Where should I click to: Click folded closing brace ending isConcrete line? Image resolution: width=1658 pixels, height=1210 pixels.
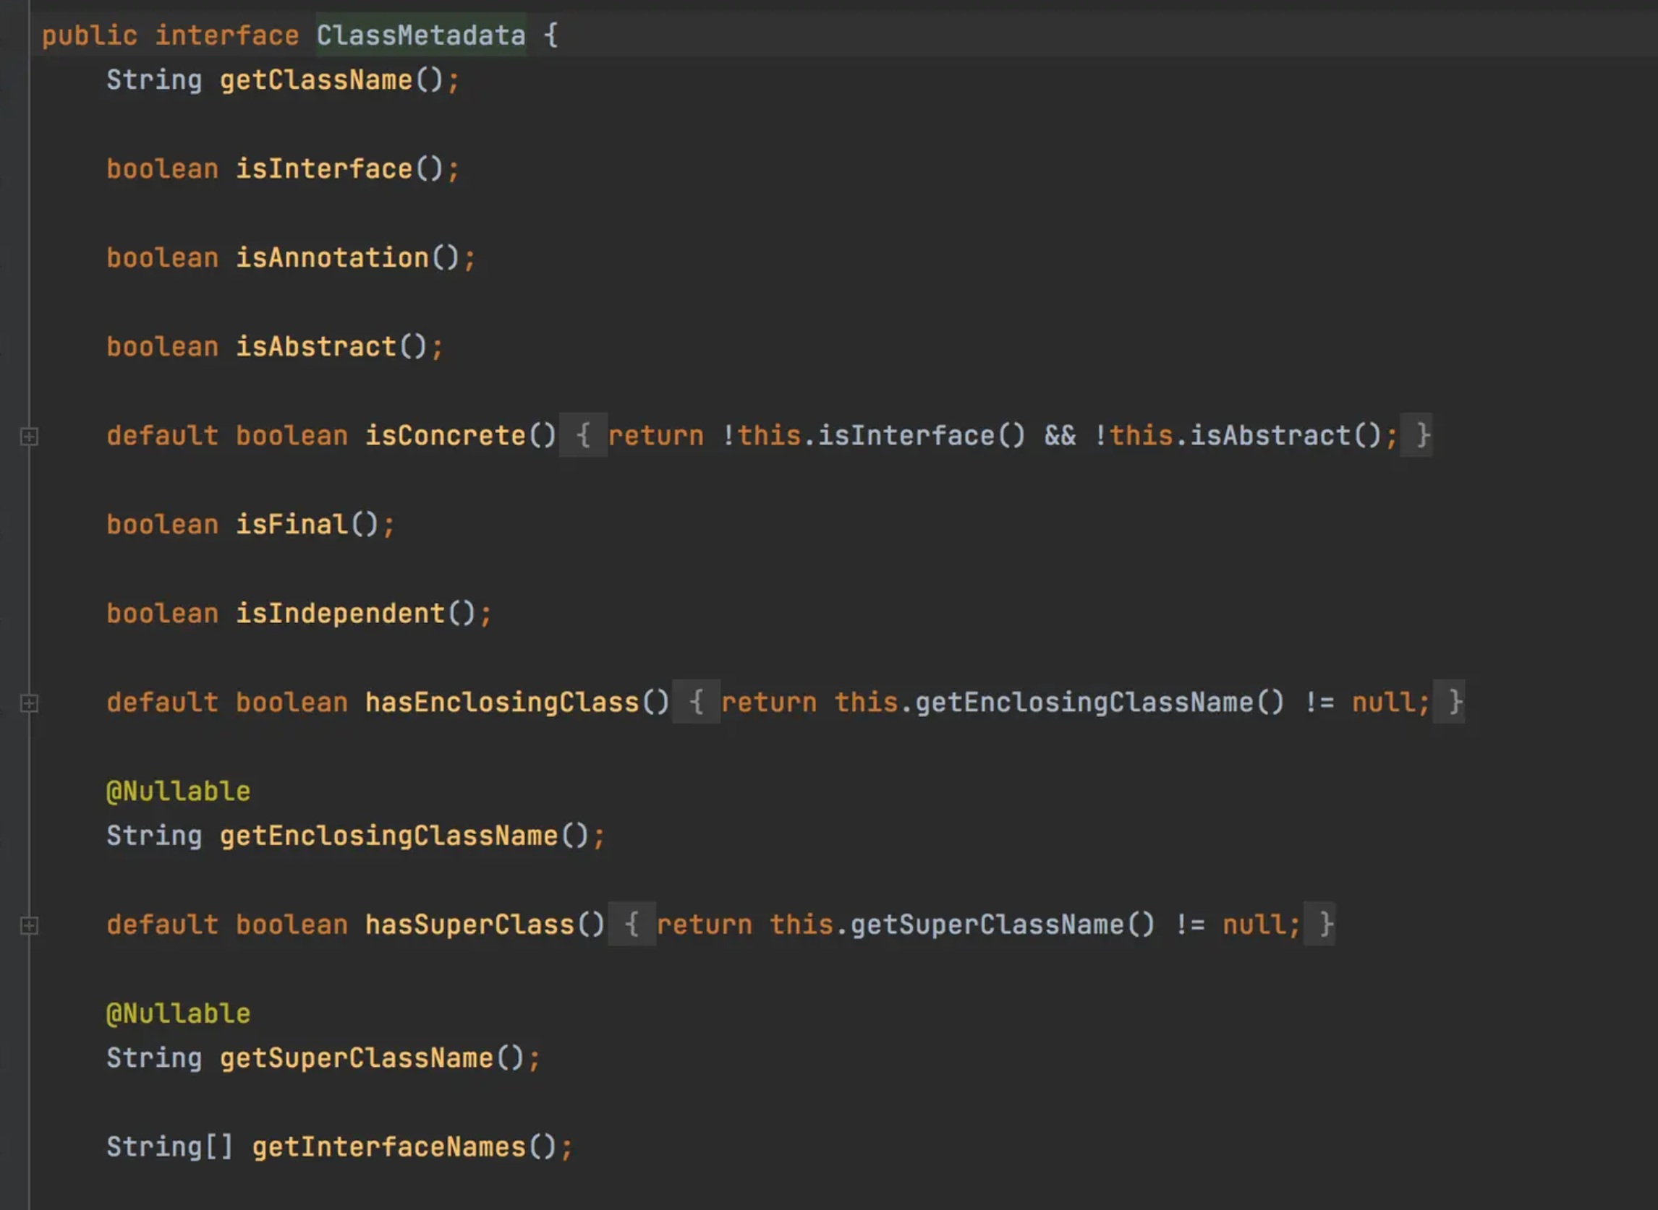click(1422, 436)
